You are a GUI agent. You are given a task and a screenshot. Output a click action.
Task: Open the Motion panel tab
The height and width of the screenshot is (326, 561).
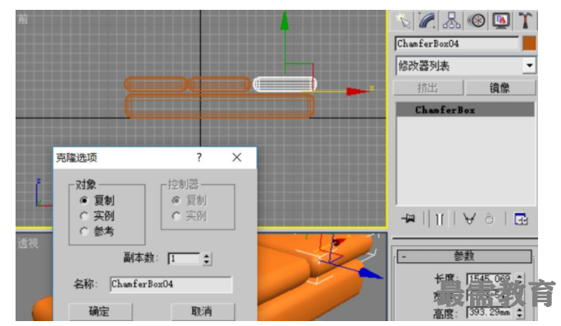[477, 20]
